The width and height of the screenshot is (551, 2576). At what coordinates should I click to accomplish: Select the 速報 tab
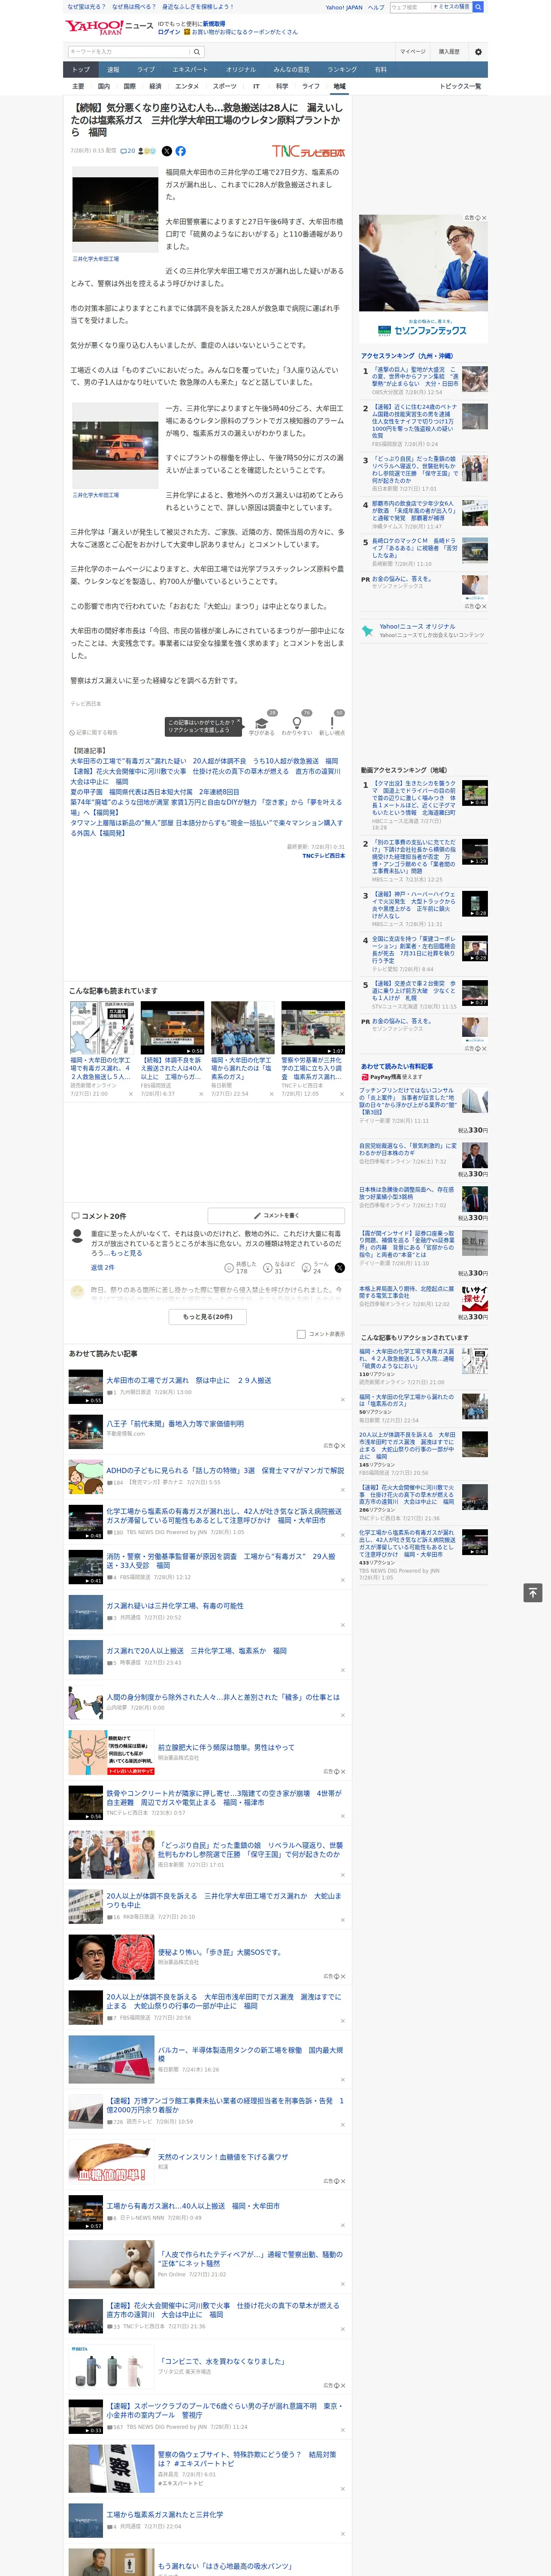tap(113, 70)
